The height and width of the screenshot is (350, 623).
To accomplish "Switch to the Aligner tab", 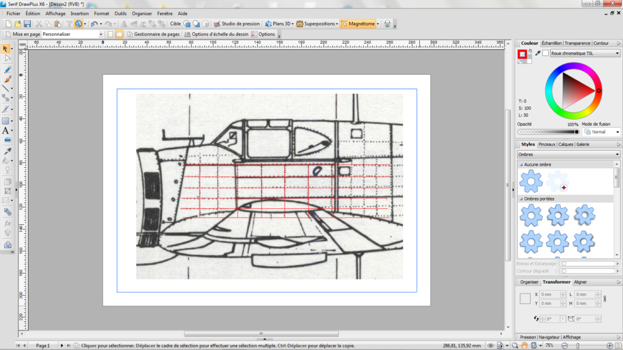I will (580, 282).
